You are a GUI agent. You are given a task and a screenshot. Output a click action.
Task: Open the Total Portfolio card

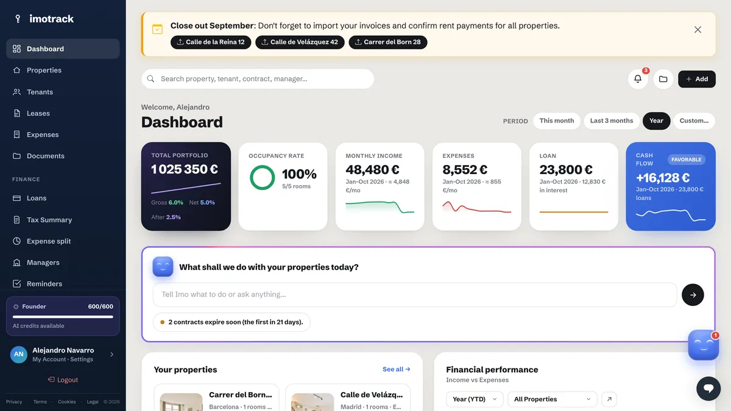pos(186,186)
